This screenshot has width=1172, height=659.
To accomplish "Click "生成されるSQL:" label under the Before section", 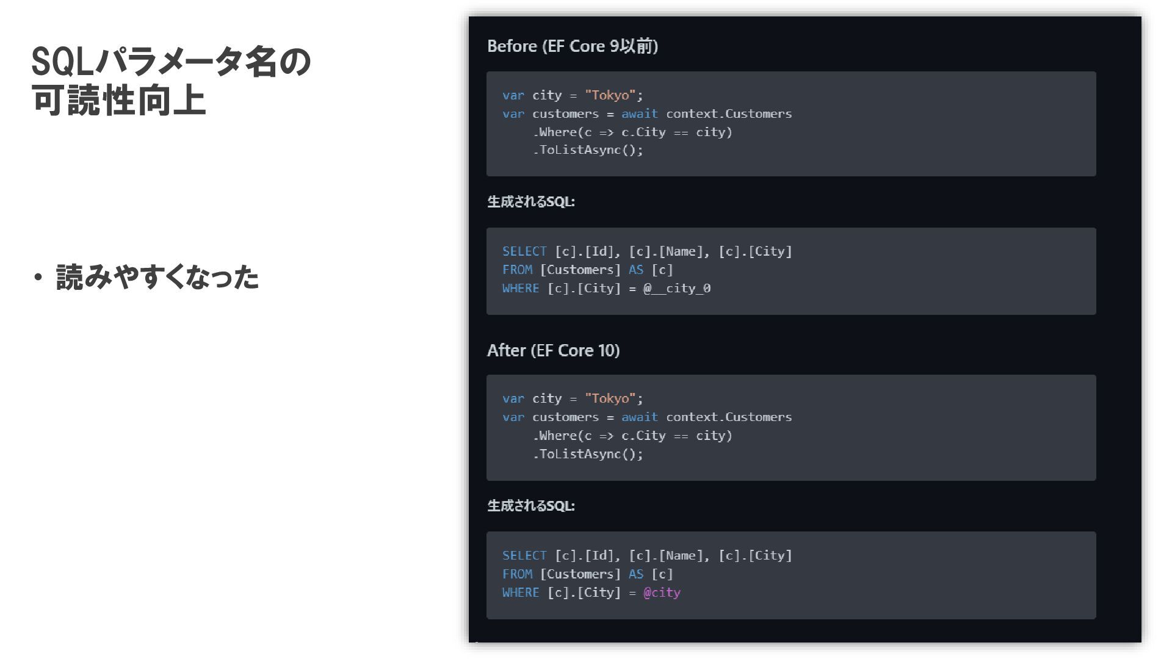I will [530, 202].
